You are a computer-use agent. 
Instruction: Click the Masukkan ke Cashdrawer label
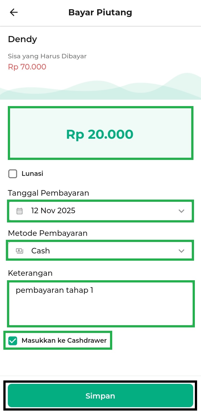click(64, 341)
